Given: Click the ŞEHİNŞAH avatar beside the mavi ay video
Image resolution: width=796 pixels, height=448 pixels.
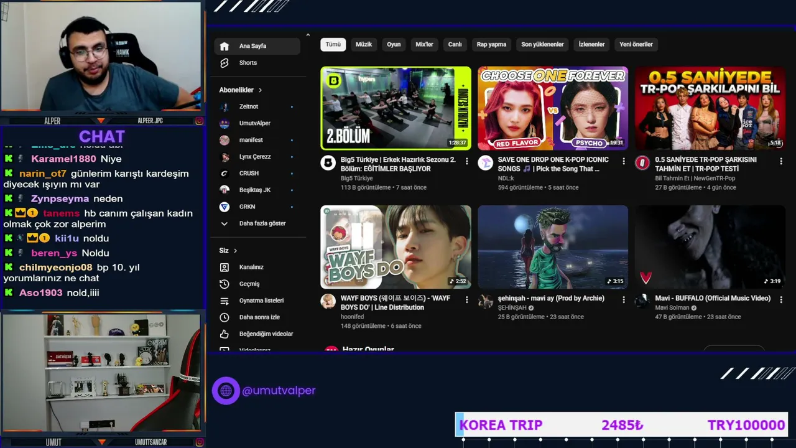Looking at the screenshot, I should click(x=485, y=302).
